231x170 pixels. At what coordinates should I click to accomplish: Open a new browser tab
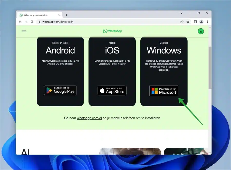coord(66,15)
